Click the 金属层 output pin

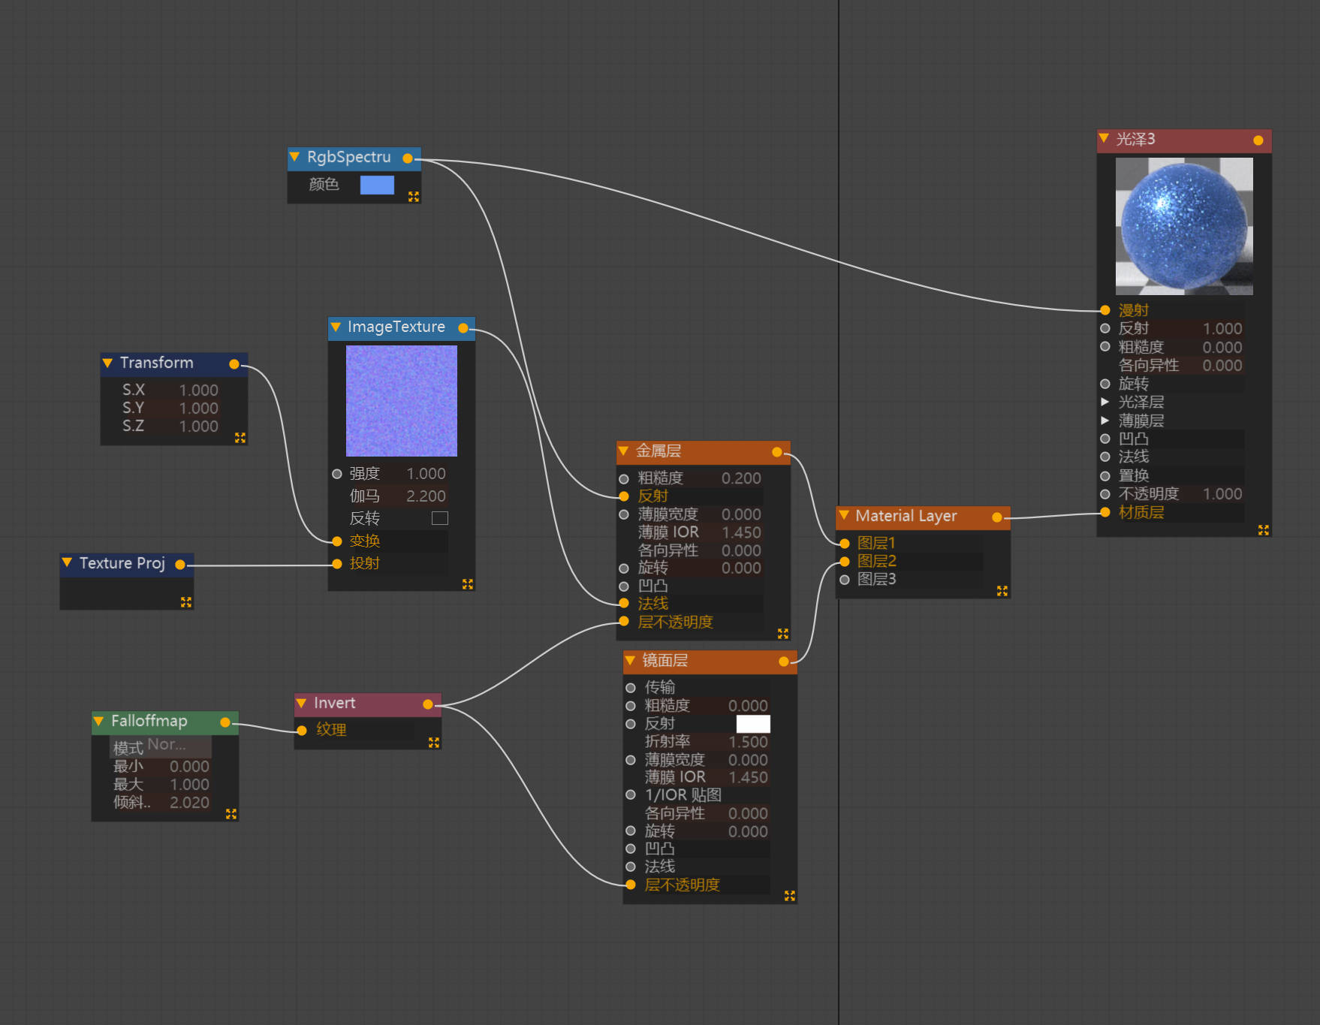pyautogui.click(x=777, y=451)
